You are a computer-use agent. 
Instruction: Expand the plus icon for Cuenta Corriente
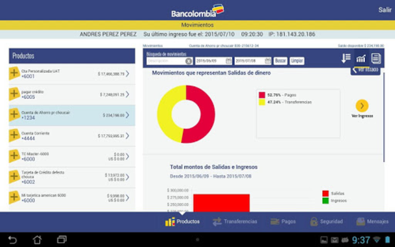14,135
